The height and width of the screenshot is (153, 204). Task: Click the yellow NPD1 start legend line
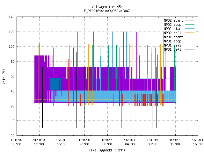click(190, 37)
